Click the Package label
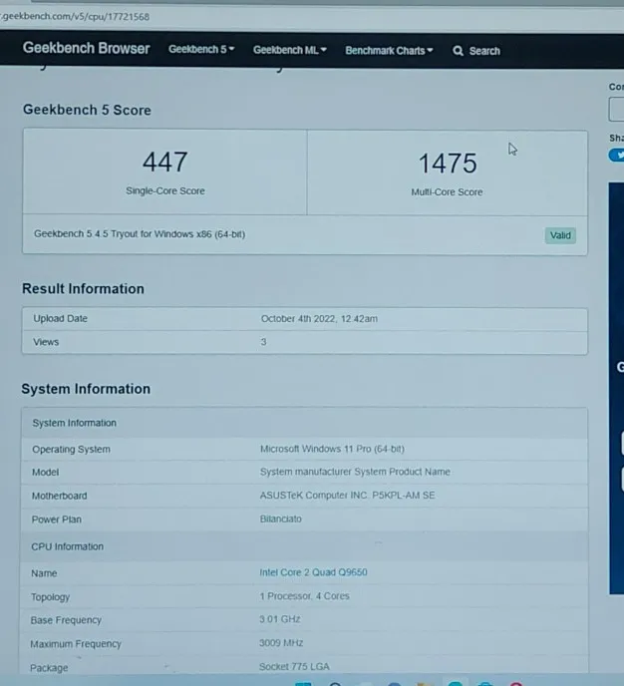624x686 pixels. click(x=49, y=668)
